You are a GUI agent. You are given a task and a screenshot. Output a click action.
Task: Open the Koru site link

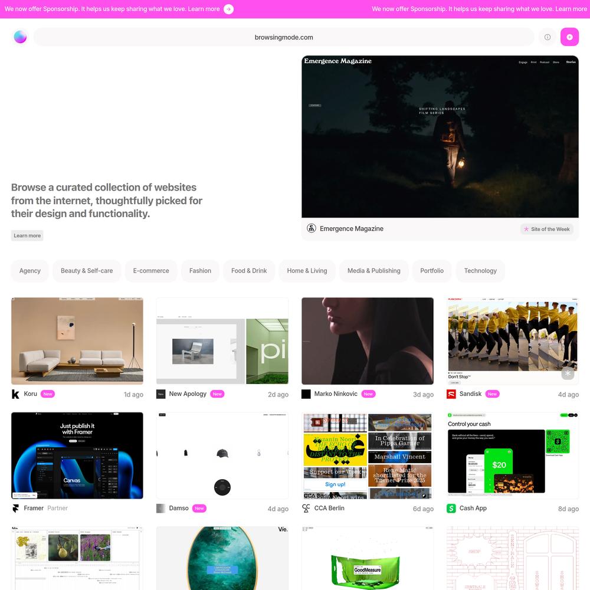pyautogui.click(x=31, y=394)
